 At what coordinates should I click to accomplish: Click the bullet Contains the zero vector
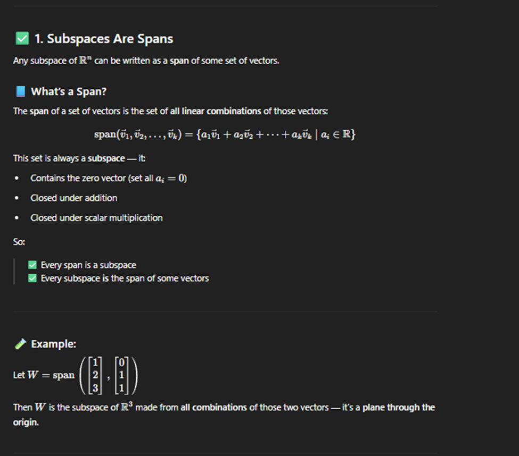click(x=109, y=179)
